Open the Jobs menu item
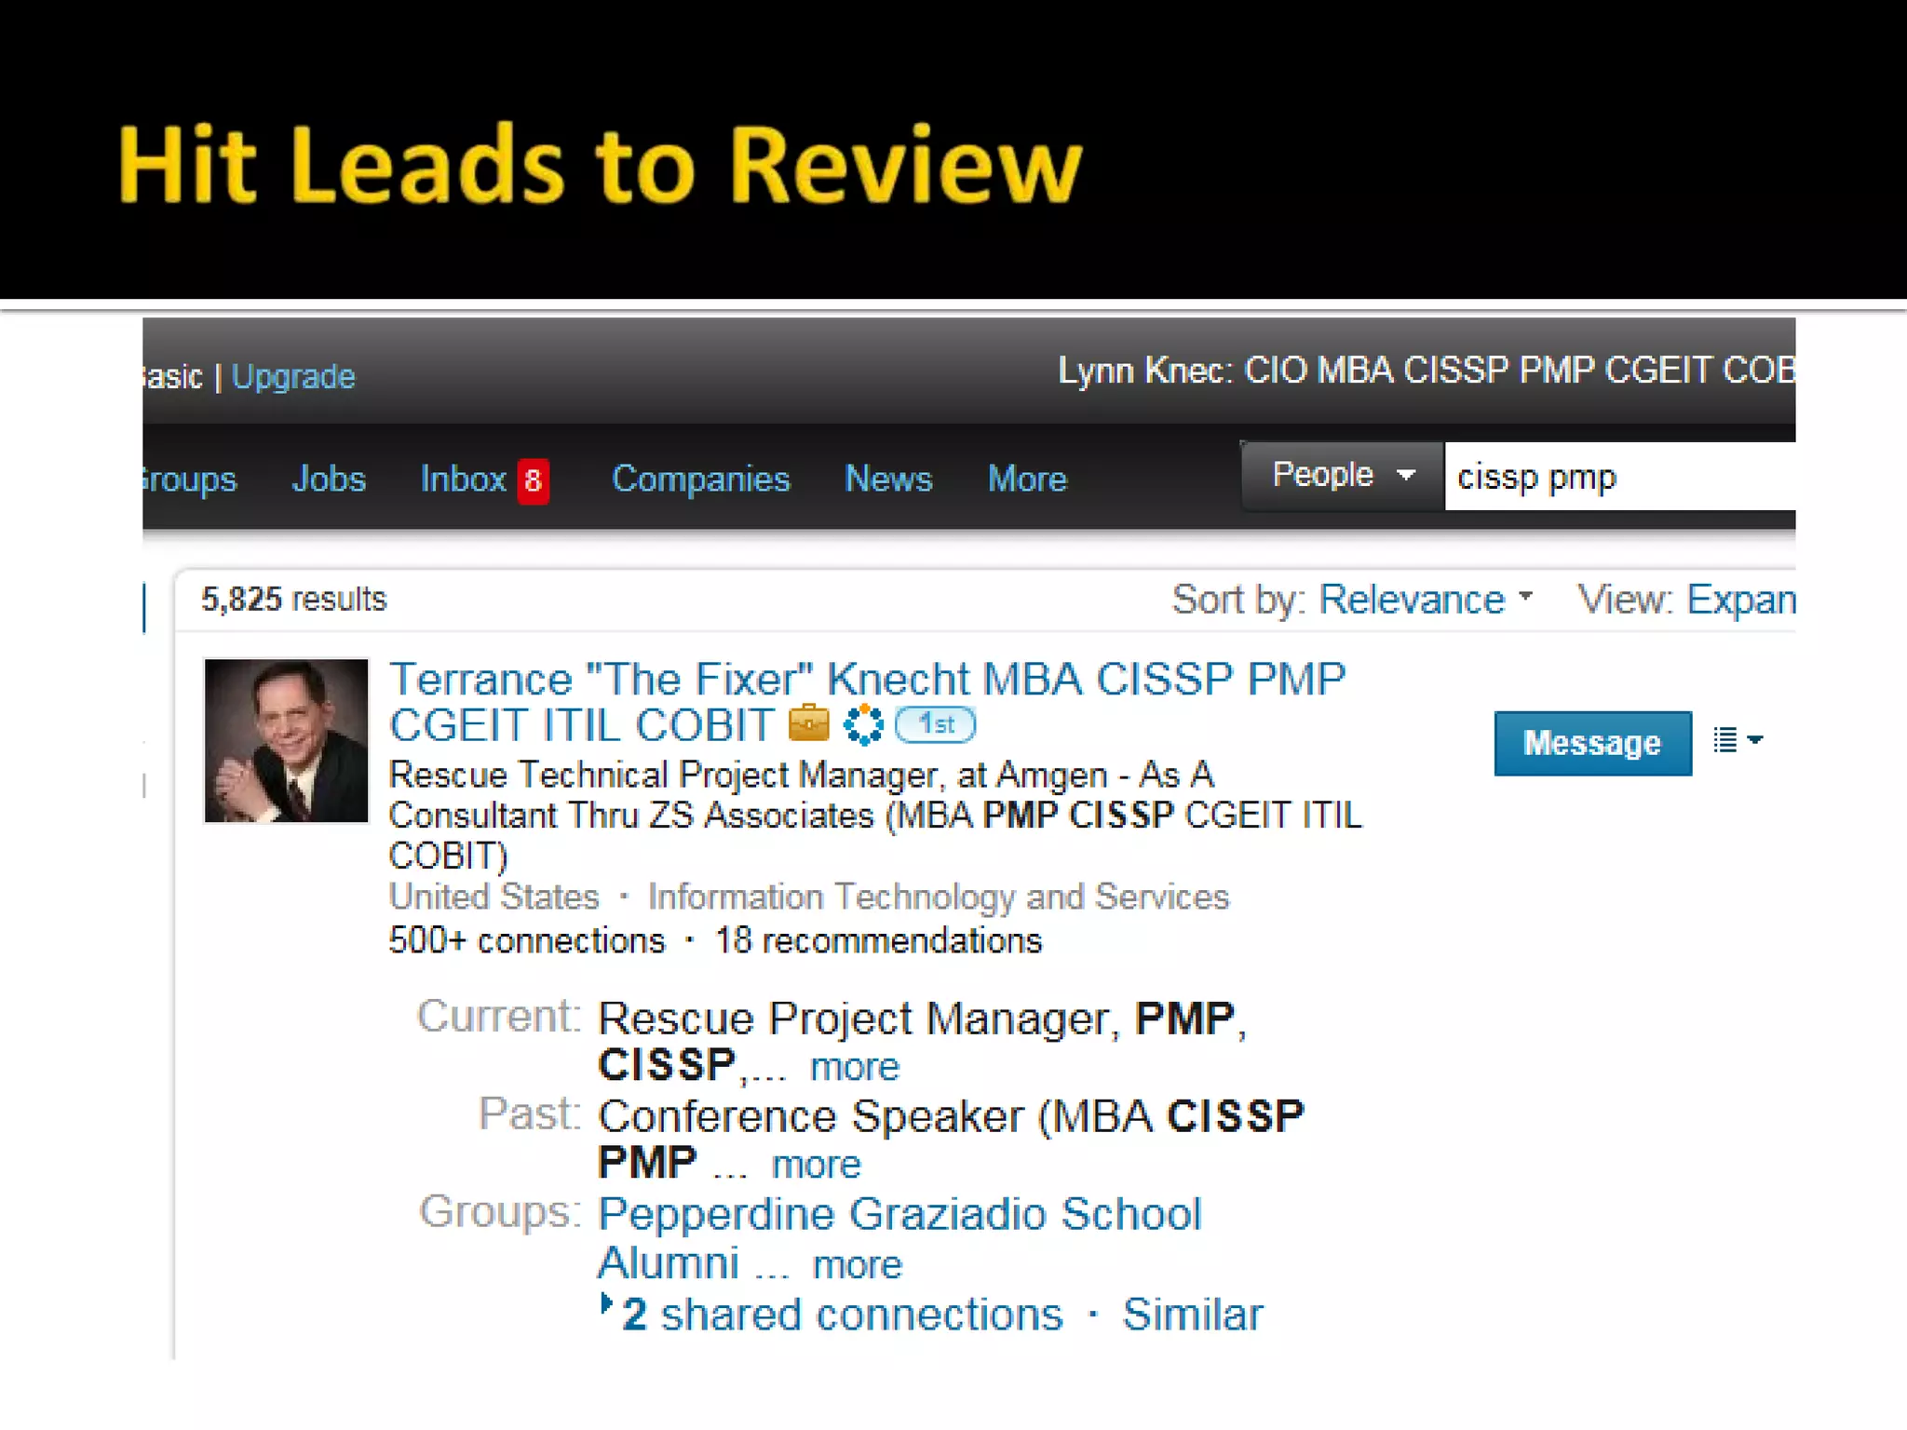1907x1430 pixels. pos(329,479)
